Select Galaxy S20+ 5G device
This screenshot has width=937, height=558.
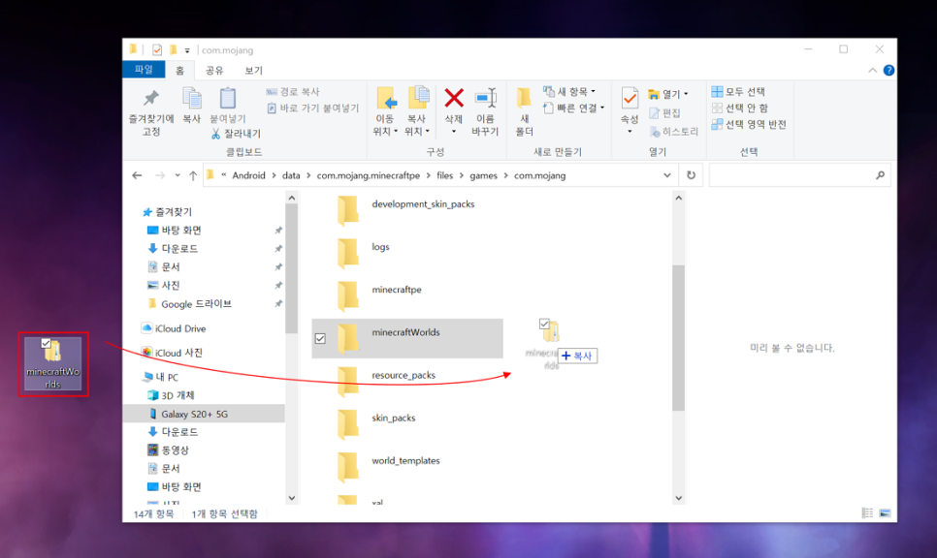pos(204,414)
